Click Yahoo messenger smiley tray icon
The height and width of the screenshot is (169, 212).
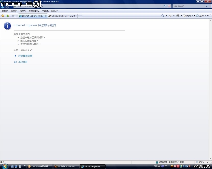[x=172, y=166]
